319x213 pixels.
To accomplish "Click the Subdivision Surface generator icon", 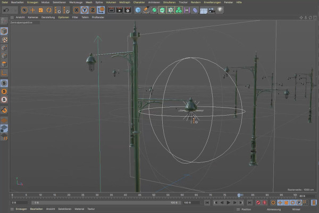I will [x=154, y=10].
